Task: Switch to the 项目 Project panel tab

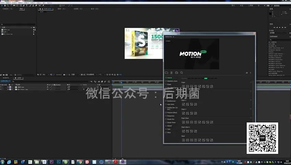Action: click(21, 9)
